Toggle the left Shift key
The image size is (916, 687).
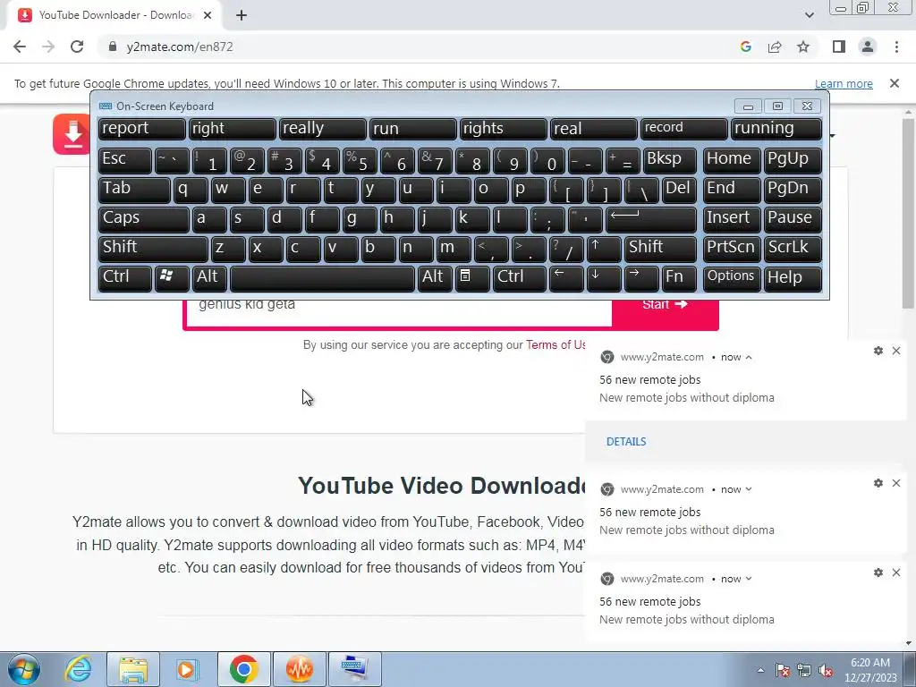pyautogui.click(x=153, y=249)
